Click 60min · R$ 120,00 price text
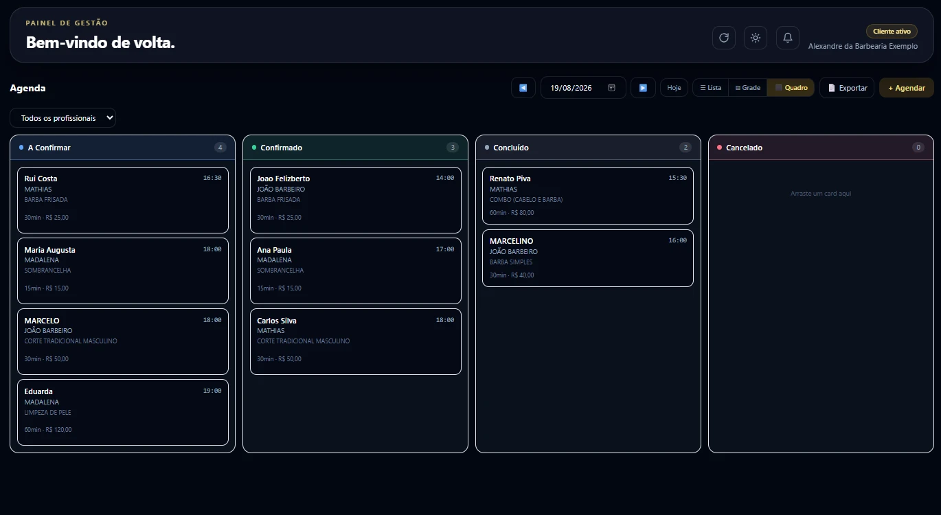The height and width of the screenshot is (515, 941). pyautogui.click(x=48, y=430)
